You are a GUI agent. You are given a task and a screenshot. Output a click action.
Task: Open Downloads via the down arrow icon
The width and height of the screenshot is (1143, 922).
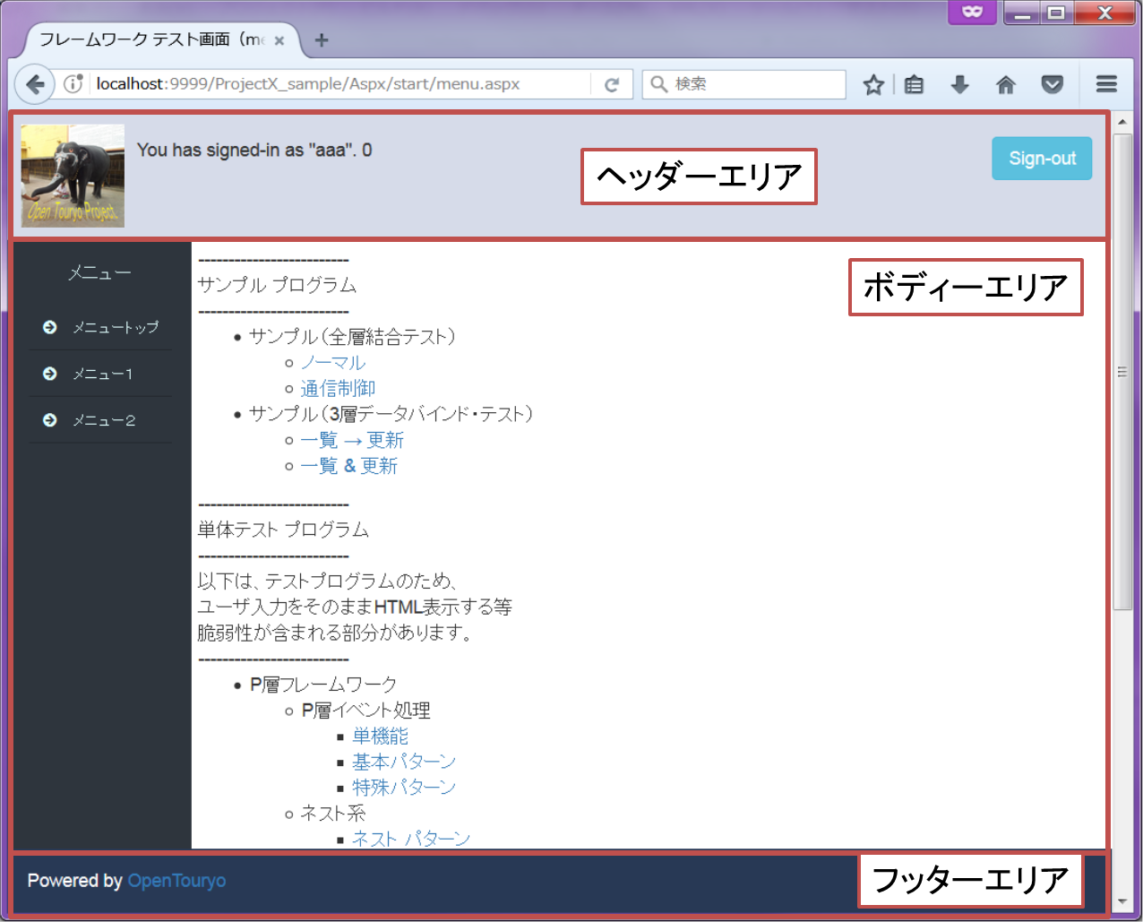pyautogui.click(x=959, y=83)
